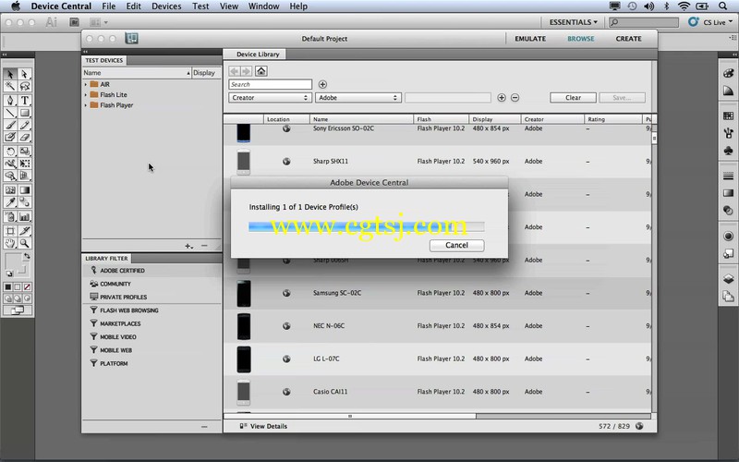
Task: Set fill to None in toolbar
Action: click(x=28, y=286)
